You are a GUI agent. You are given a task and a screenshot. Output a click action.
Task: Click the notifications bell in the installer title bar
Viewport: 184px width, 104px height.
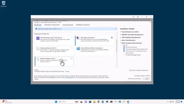(133, 17)
